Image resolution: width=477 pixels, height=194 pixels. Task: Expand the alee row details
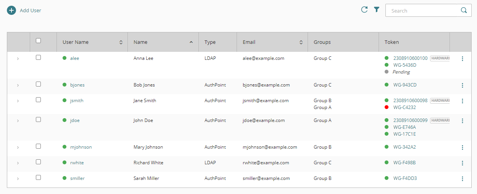(18, 59)
